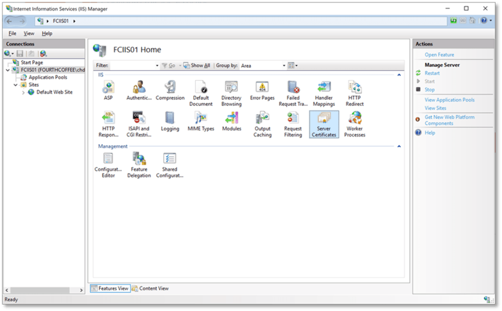Select the Worker Processes icon
502x311 pixels.
click(x=354, y=124)
